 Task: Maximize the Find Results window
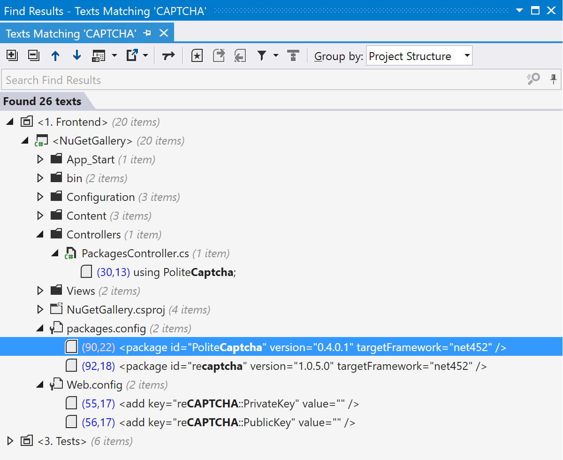point(535,10)
